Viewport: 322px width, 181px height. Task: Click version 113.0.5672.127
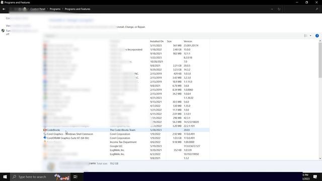coord(192,146)
